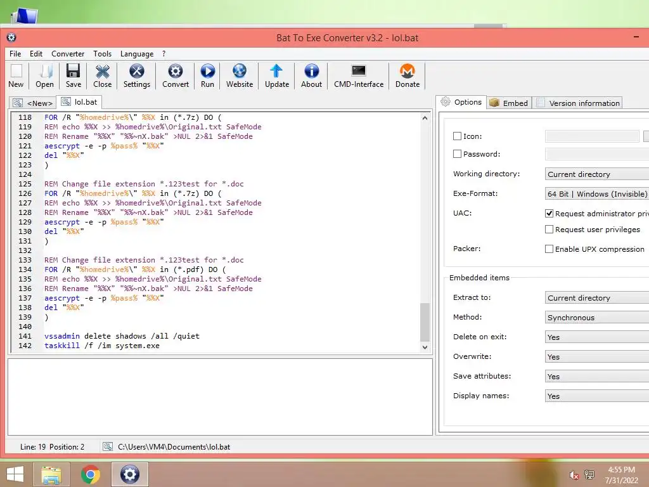Screen dimensions: 649x487
Task: Click code line 141 vssadmin delete shadows
Action: pos(122,336)
